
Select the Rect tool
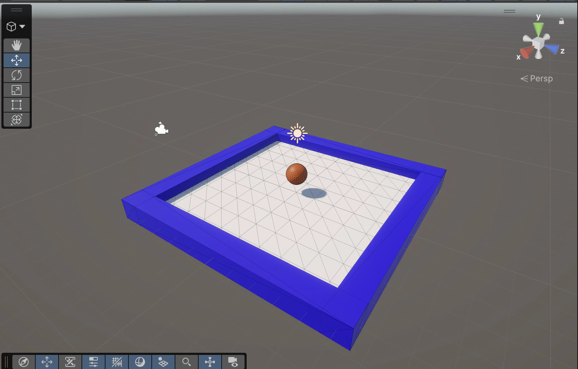click(17, 105)
